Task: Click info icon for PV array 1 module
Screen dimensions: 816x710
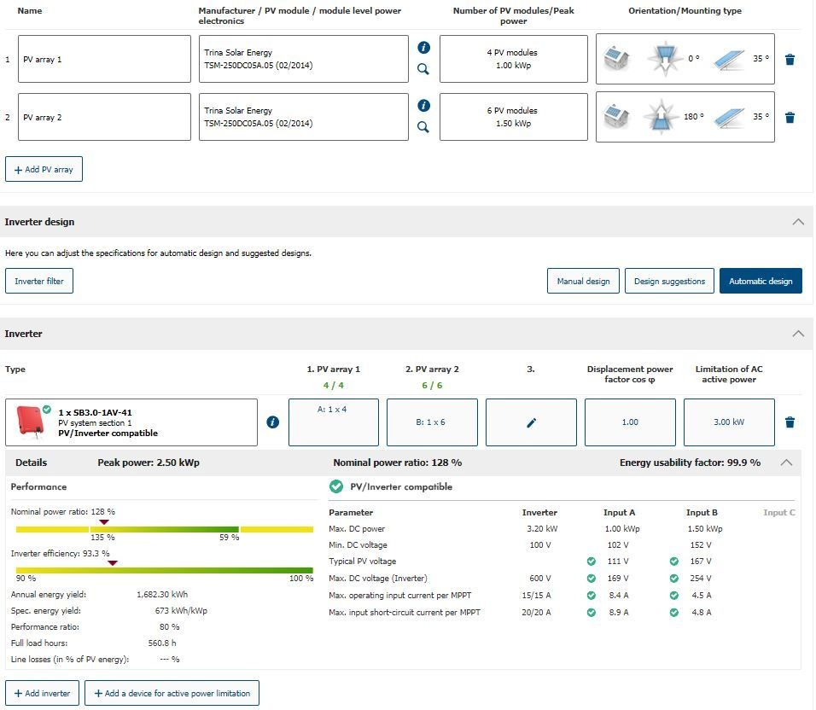Action: click(x=423, y=48)
